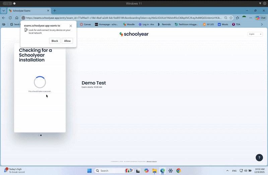
Task: Add this page to favorites star icon
Action: [x=231, y=18]
